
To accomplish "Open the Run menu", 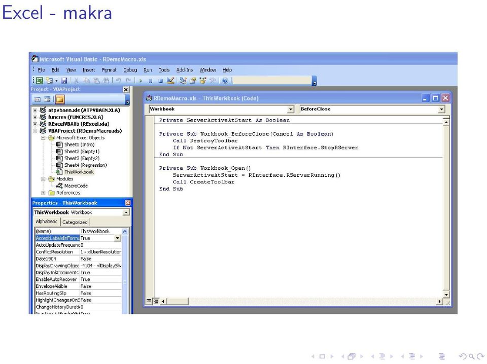I will click(148, 70).
